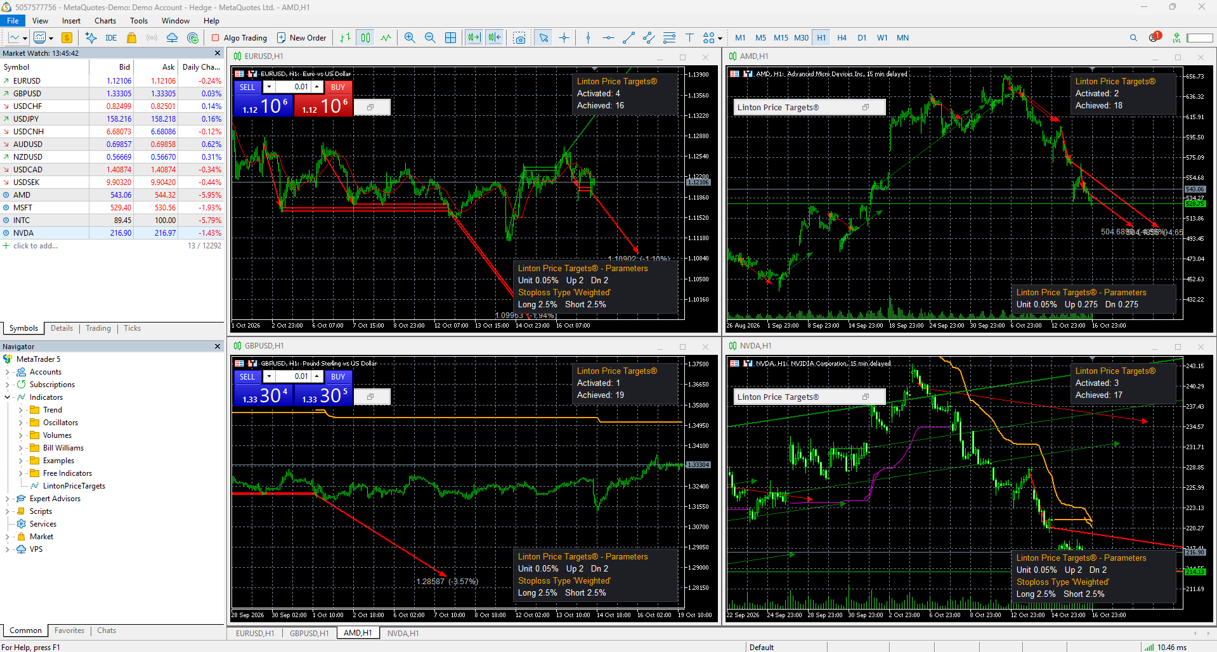Click BUY on the GBPUSD chart
The height and width of the screenshot is (652, 1217).
coord(338,376)
